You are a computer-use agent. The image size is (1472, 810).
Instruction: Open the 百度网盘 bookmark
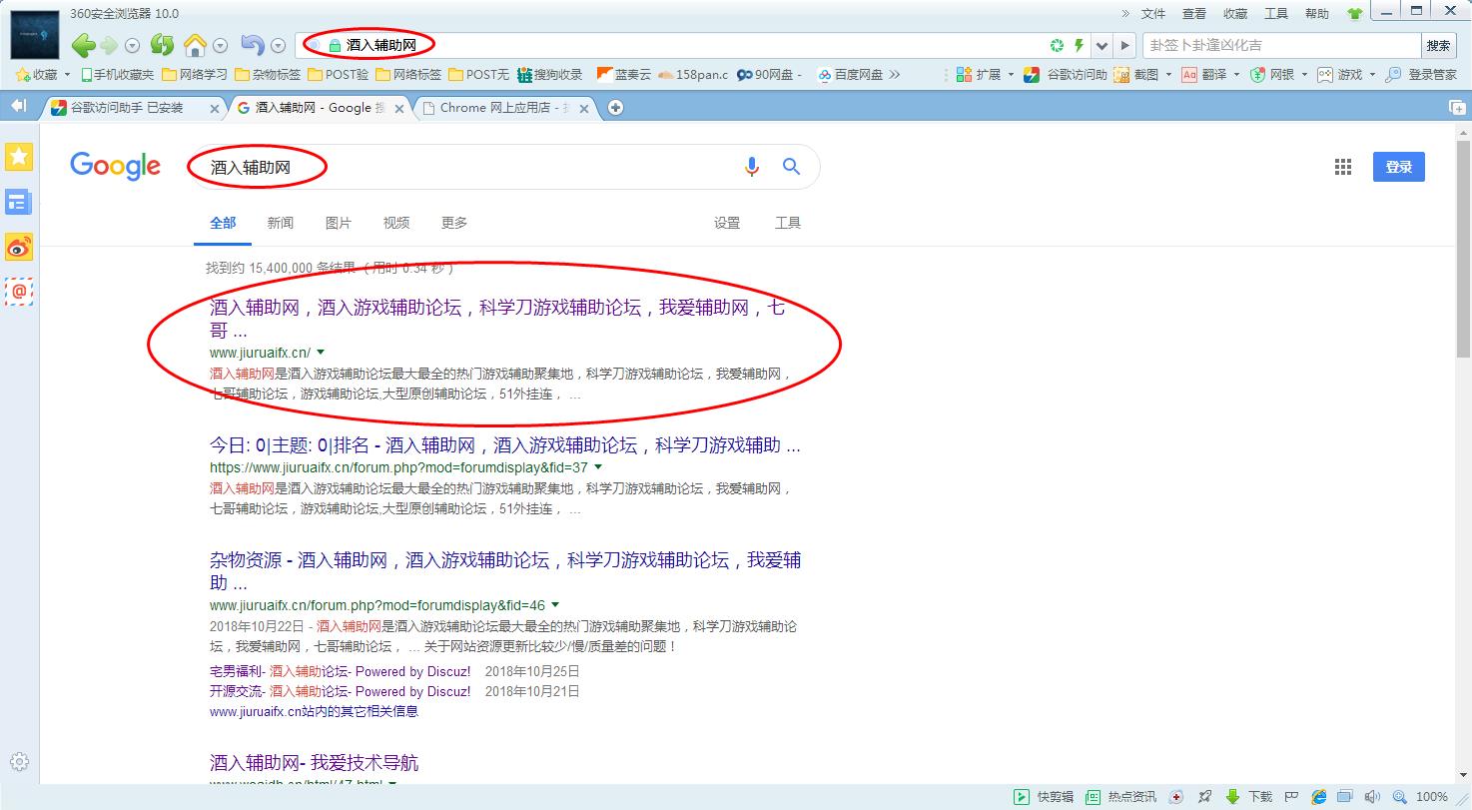coord(850,74)
